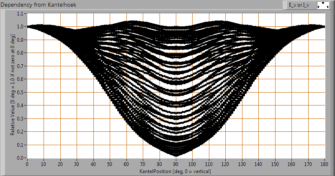Click the x-axis maximum value 180
Image resolution: width=335 pixels, height=176 pixels.
(324, 165)
